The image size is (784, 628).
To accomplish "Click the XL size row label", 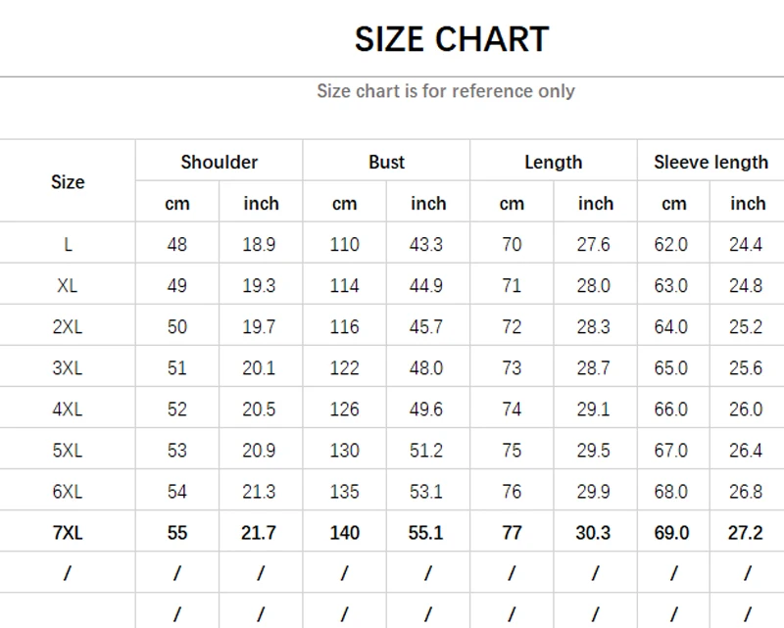I will coord(68,285).
